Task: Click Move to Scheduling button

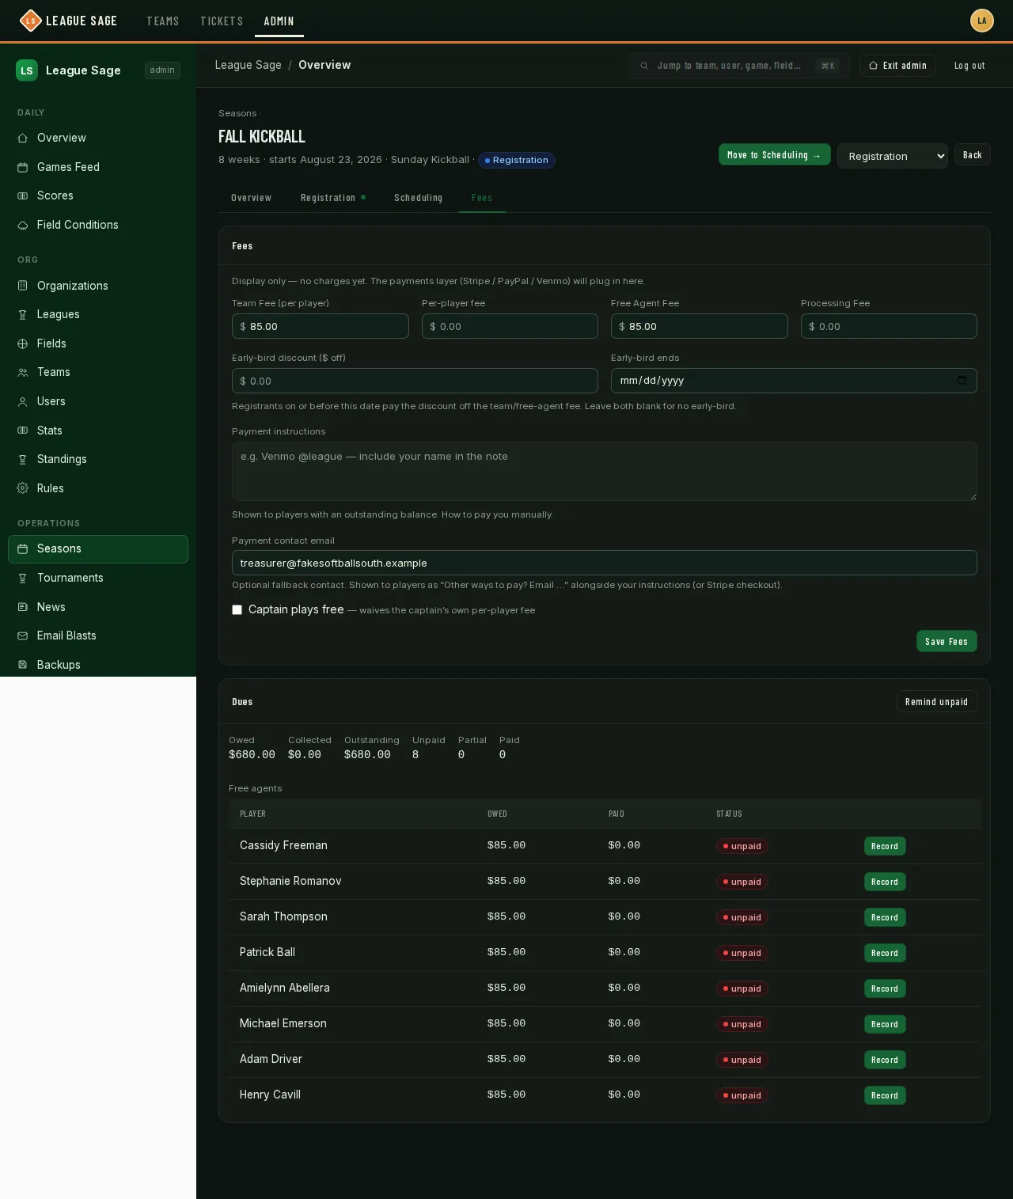Action: click(774, 155)
